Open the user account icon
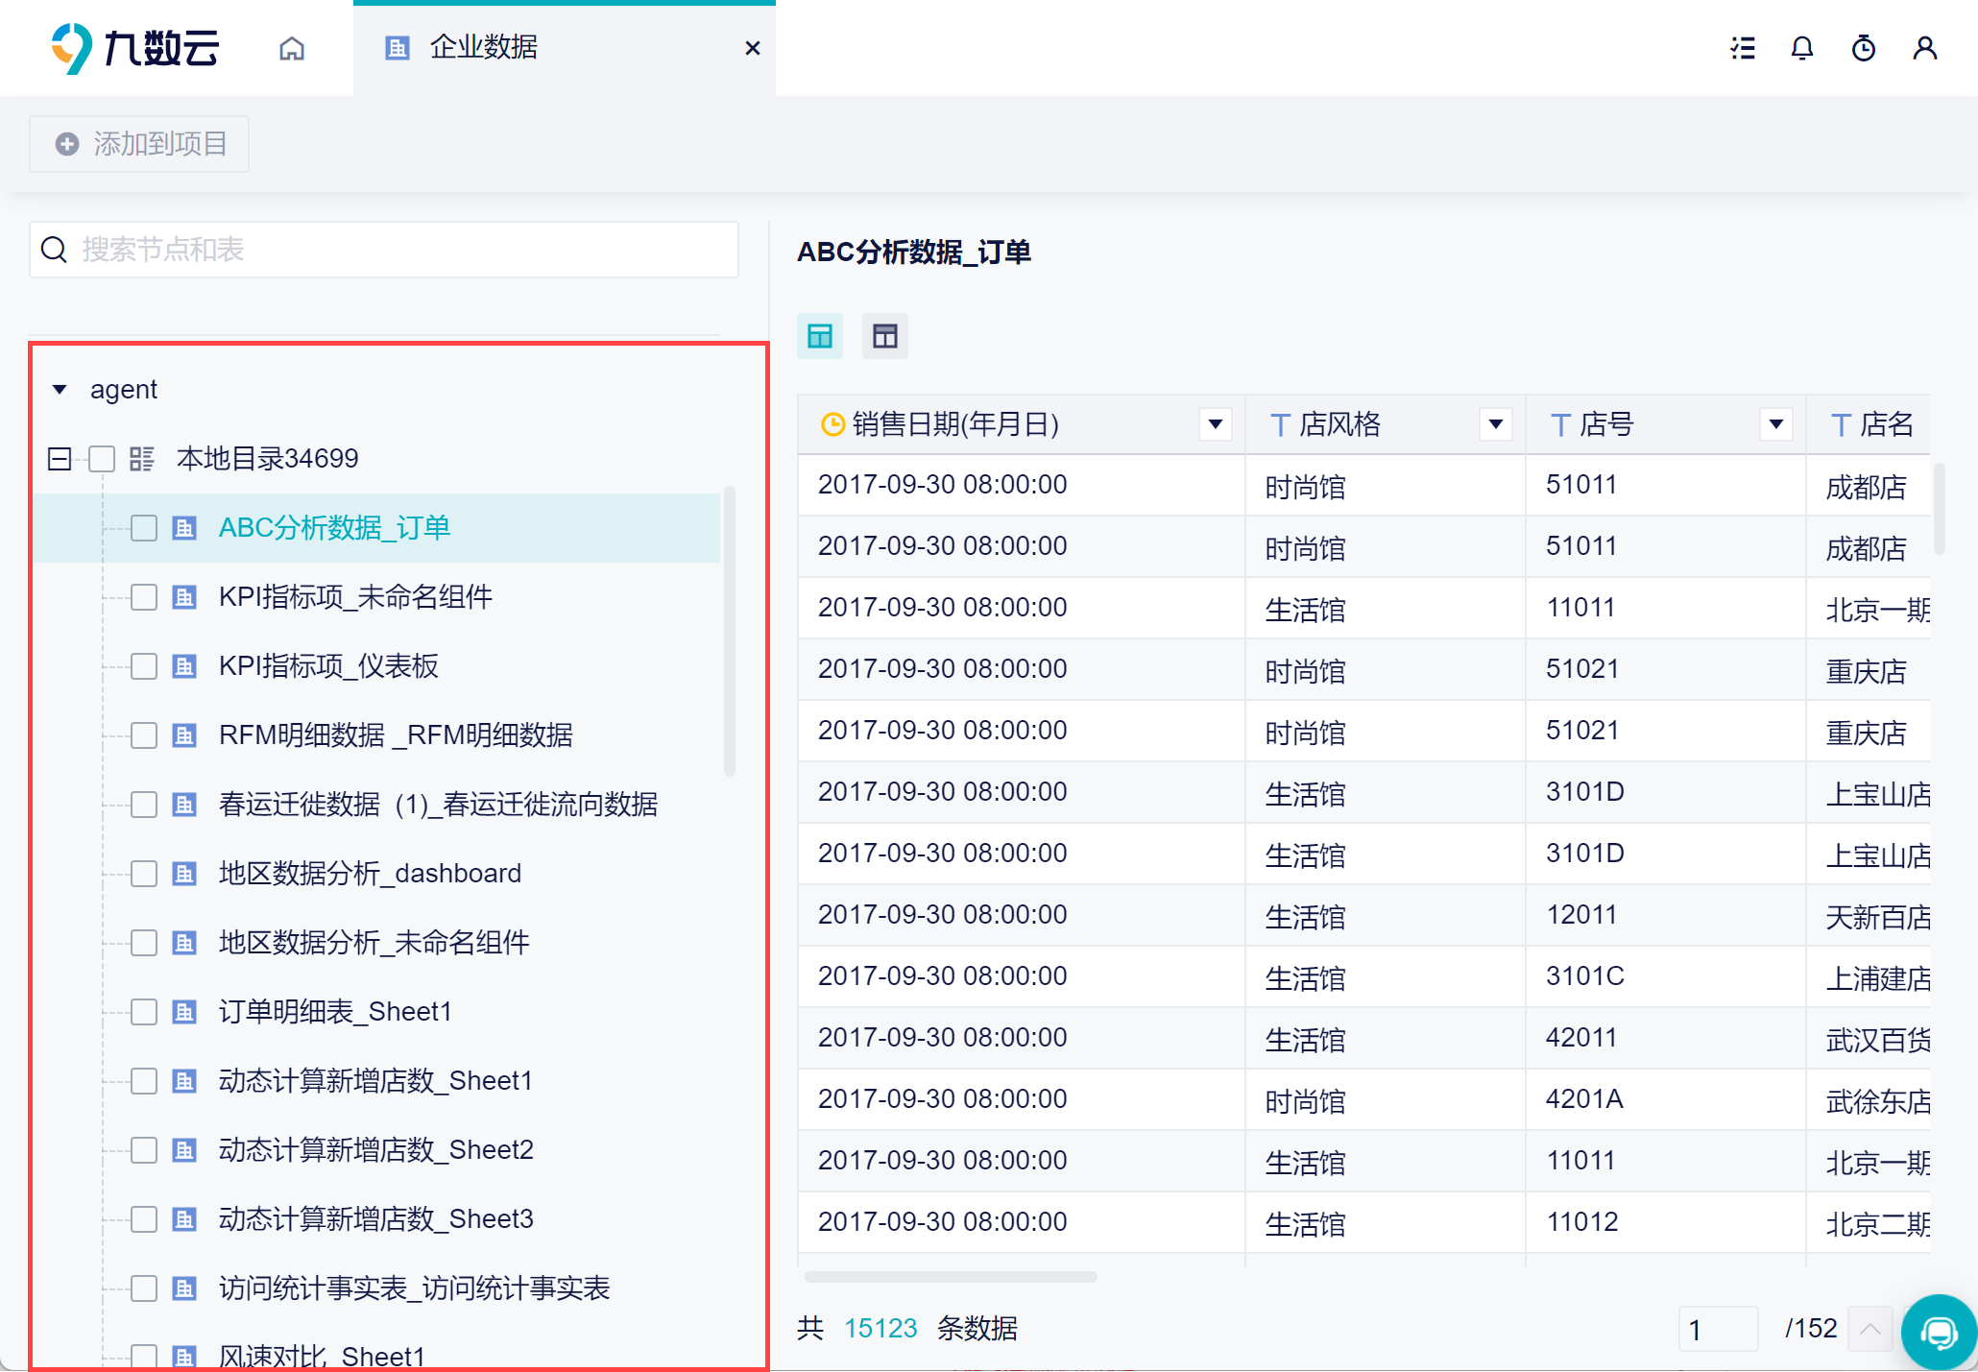 coord(1924,48)
